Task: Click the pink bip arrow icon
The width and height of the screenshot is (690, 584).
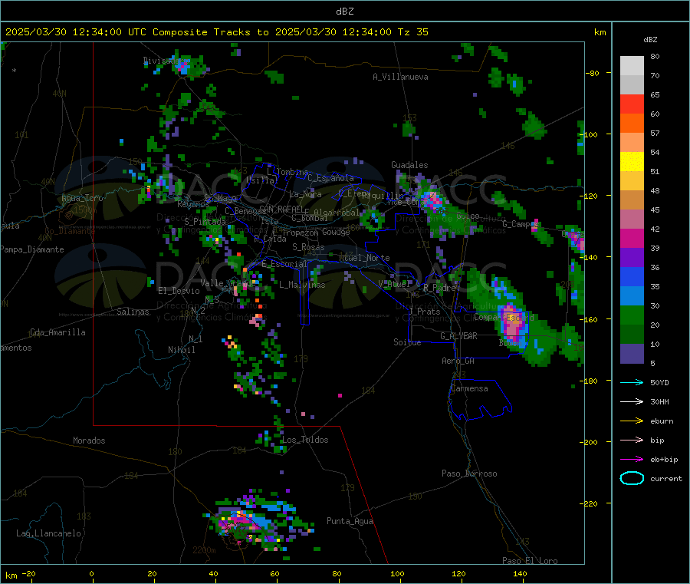Action: coord(632,440)
